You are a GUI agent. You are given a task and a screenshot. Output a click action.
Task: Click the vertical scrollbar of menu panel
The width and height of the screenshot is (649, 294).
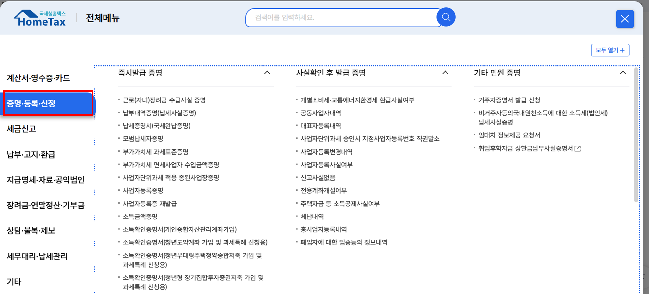coord(636,135)
